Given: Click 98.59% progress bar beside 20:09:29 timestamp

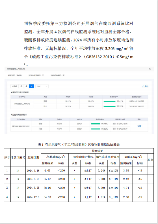Looking at the screenshot, I should pos(96,129).
